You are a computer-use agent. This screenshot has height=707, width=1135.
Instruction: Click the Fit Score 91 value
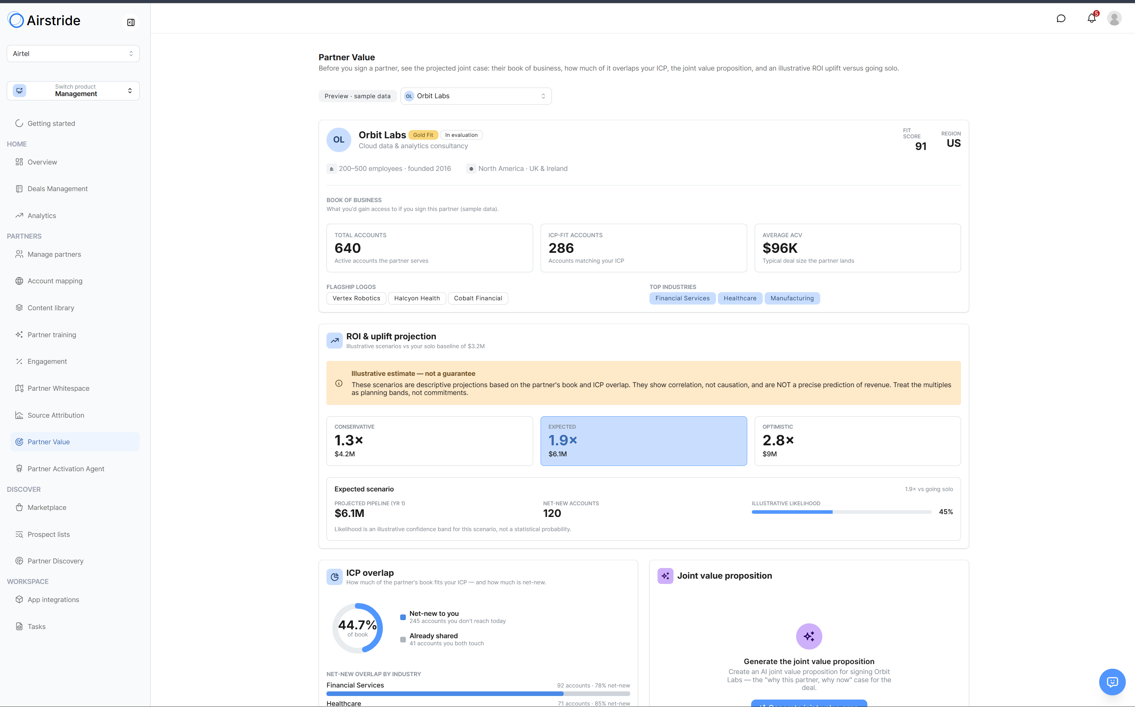(x=921, y=146)
